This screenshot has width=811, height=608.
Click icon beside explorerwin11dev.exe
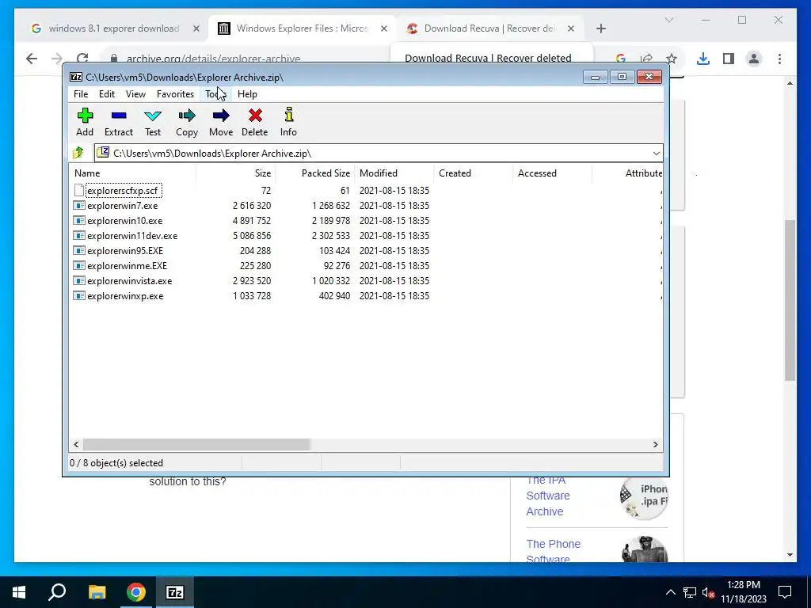pos(78,235)
